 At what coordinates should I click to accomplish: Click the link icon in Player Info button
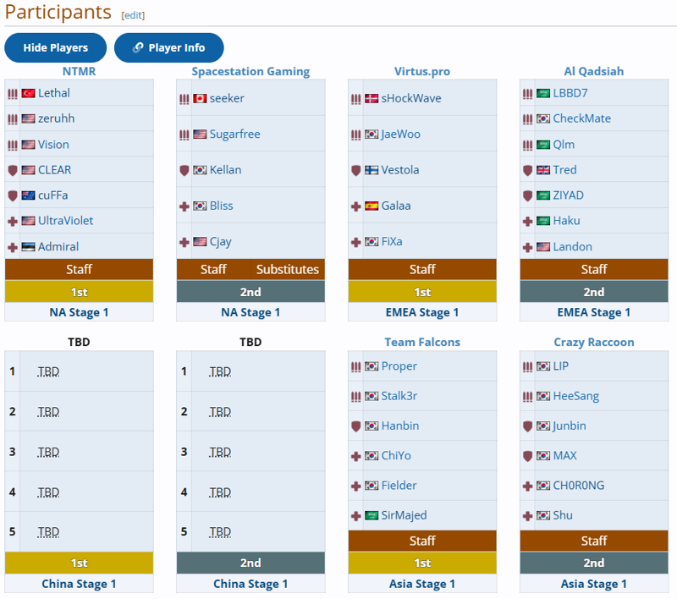[138, 47]
